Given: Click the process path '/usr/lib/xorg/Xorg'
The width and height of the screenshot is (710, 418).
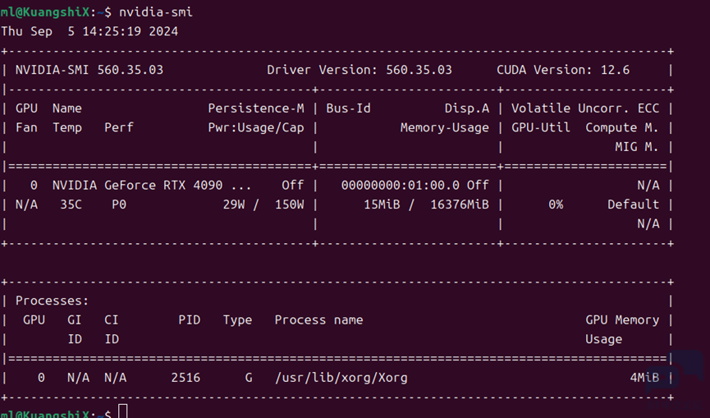Looking at the screenshot, I should [x=341, y=378].
